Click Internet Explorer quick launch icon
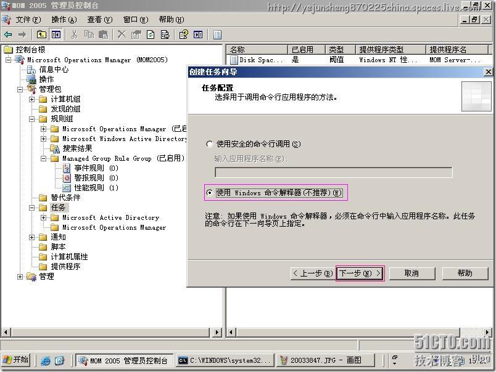Viewport: 496px width, 372px height. (46, 360)
